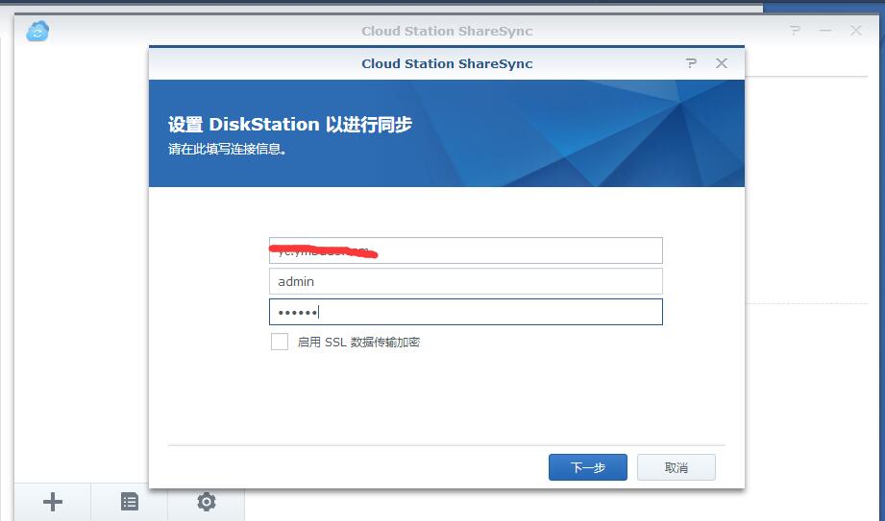
Task: Minimize the background ShareSync window
Action: (825, 31)
